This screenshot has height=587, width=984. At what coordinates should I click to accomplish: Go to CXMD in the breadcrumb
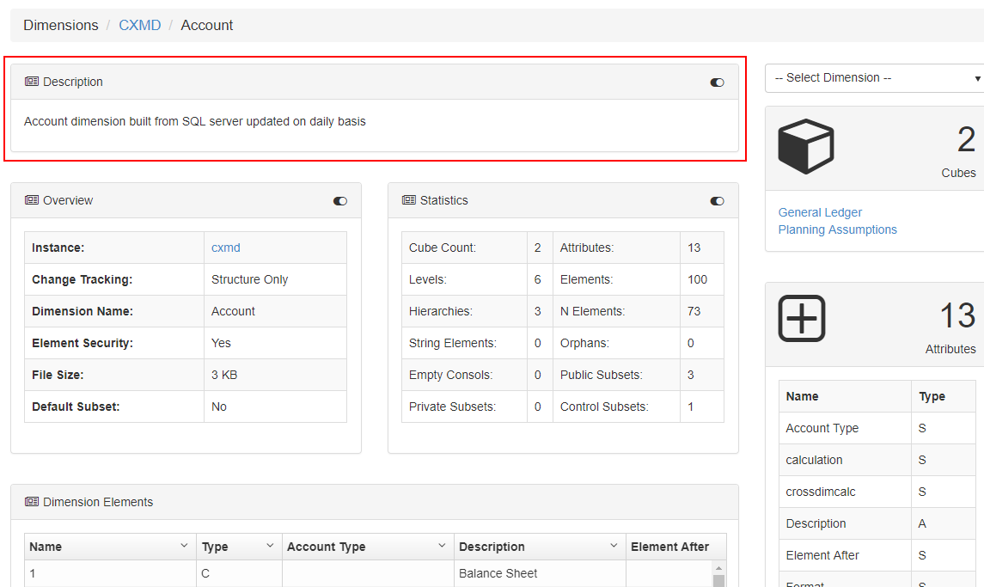pos(140,26)
